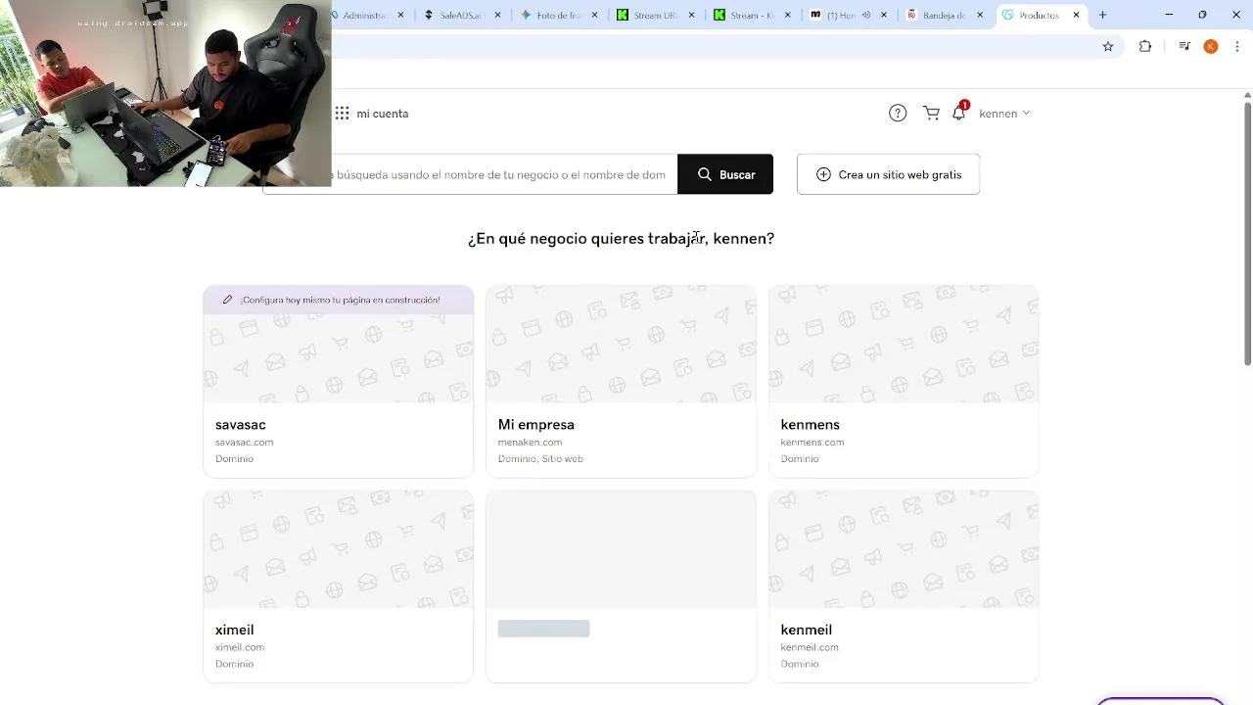Click Crea un sitio web gratis
The image size is (1253, 705).
click(888, 174)
